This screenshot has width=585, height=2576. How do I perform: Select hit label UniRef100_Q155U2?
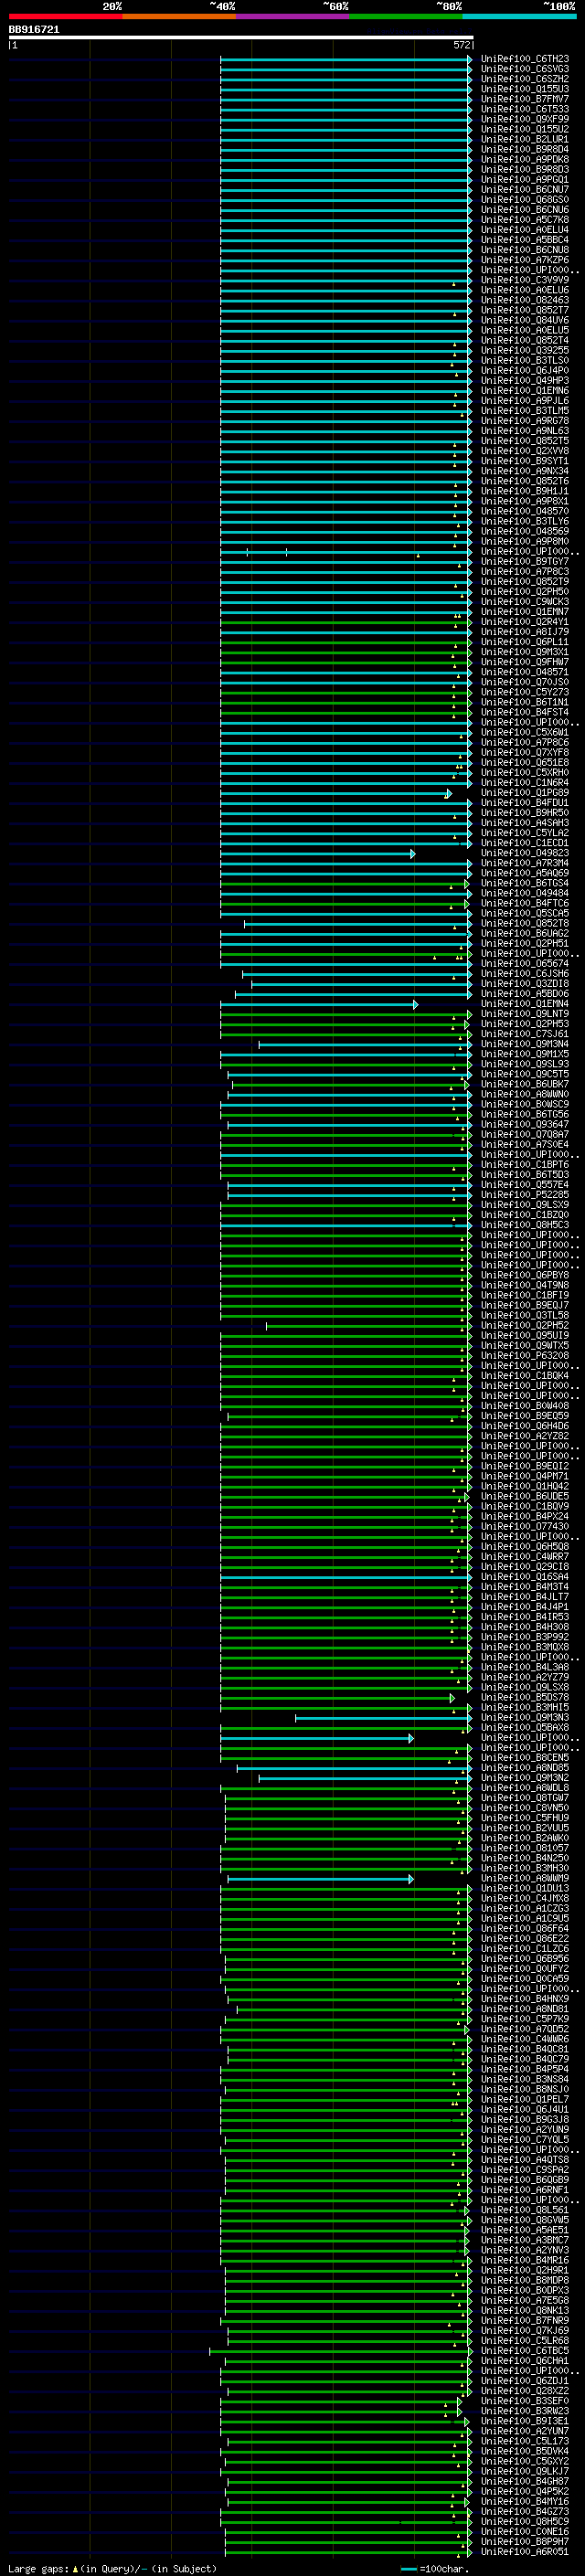[525, 129]
